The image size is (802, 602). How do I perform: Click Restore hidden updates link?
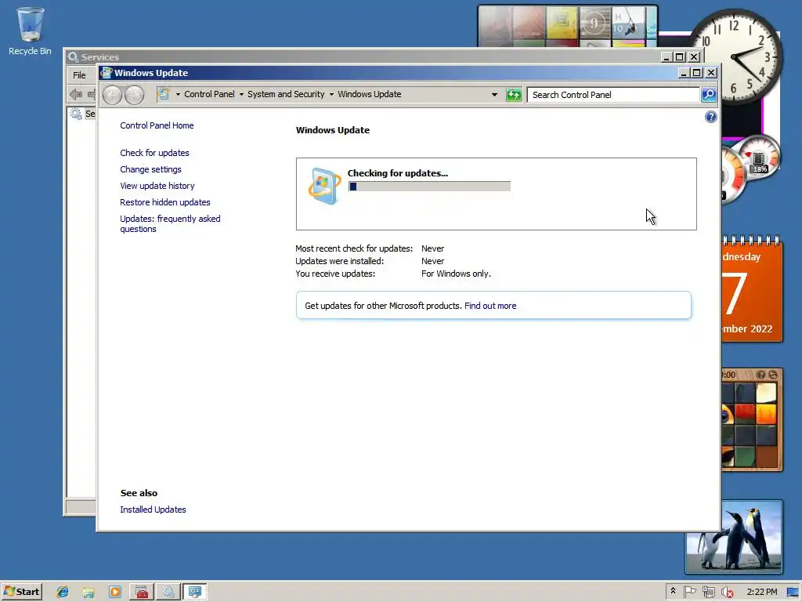click(x=164, y=202)
